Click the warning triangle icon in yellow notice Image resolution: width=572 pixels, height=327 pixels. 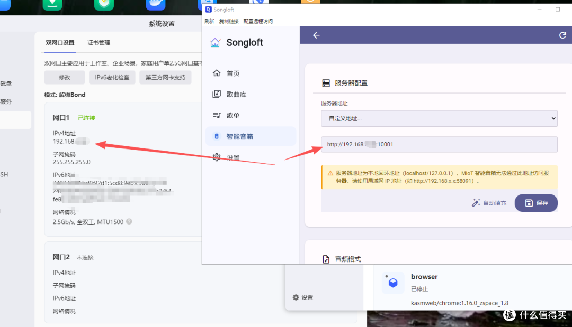pos(330,173)
